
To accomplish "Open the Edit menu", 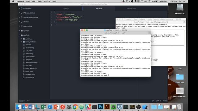I will point(34,1).
